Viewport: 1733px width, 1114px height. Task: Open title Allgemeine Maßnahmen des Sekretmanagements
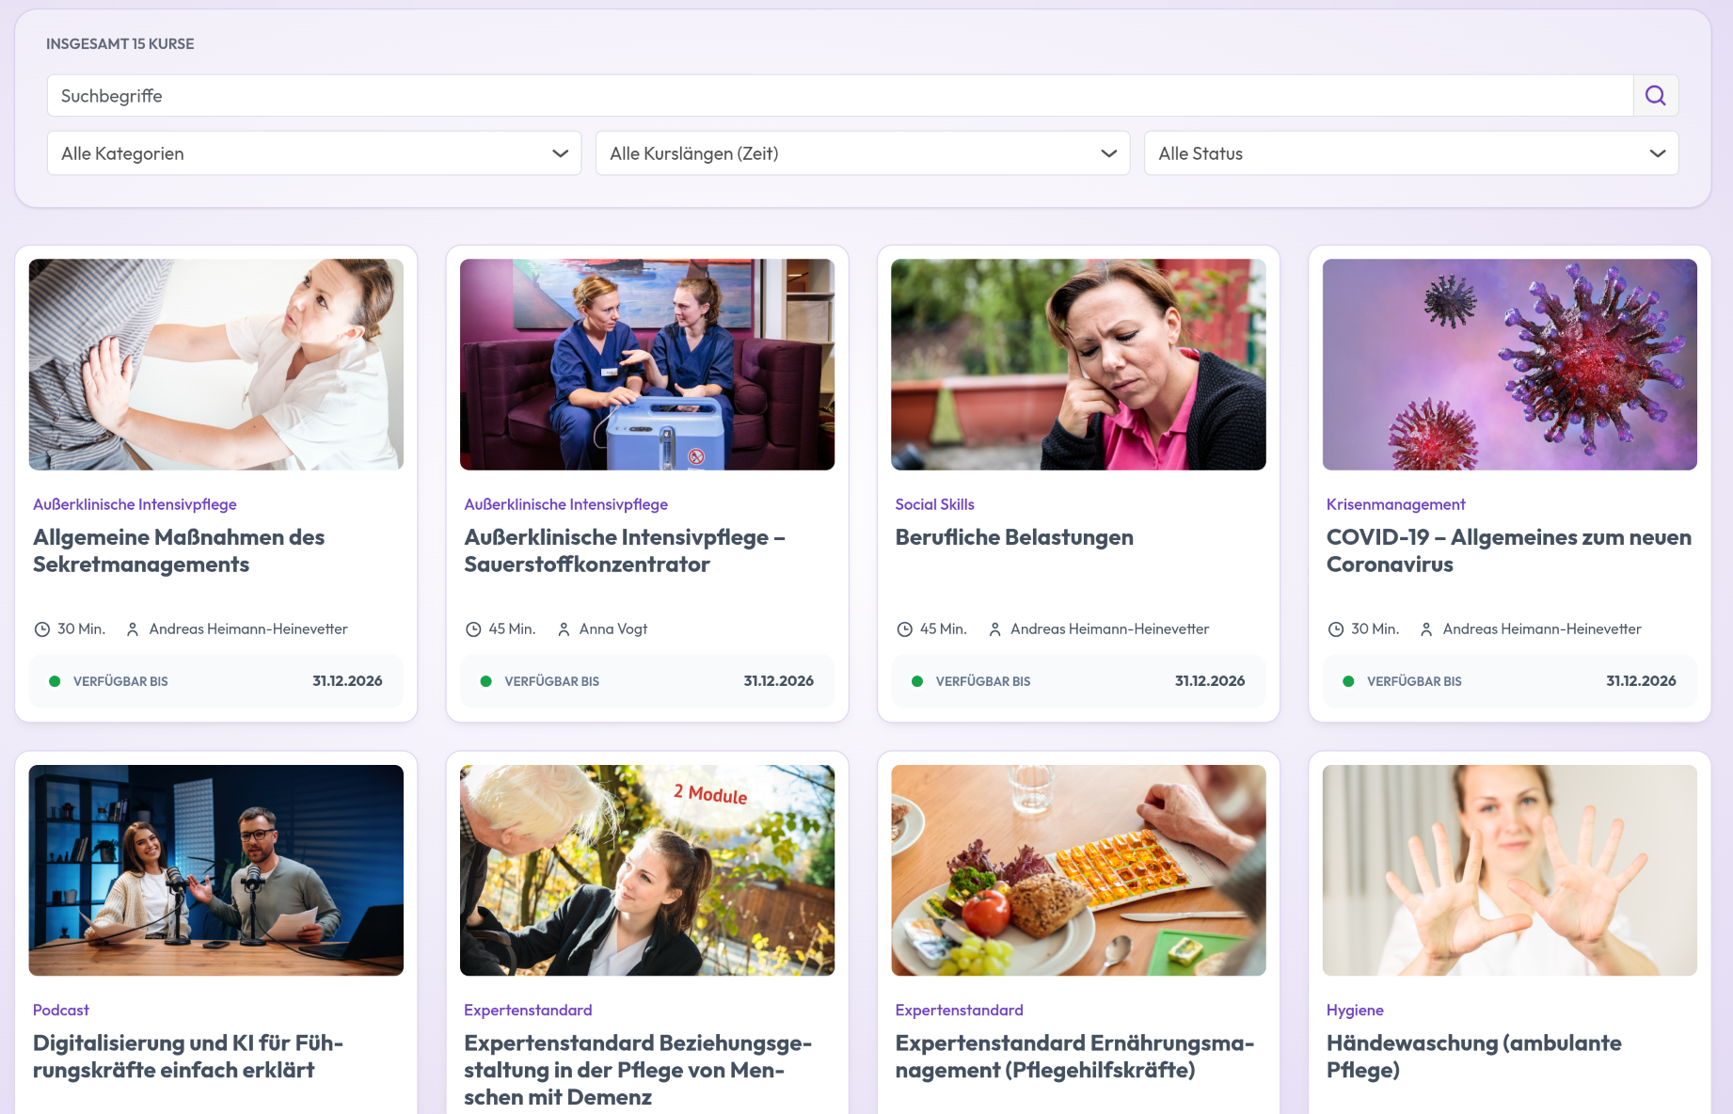tap(179, 550)
